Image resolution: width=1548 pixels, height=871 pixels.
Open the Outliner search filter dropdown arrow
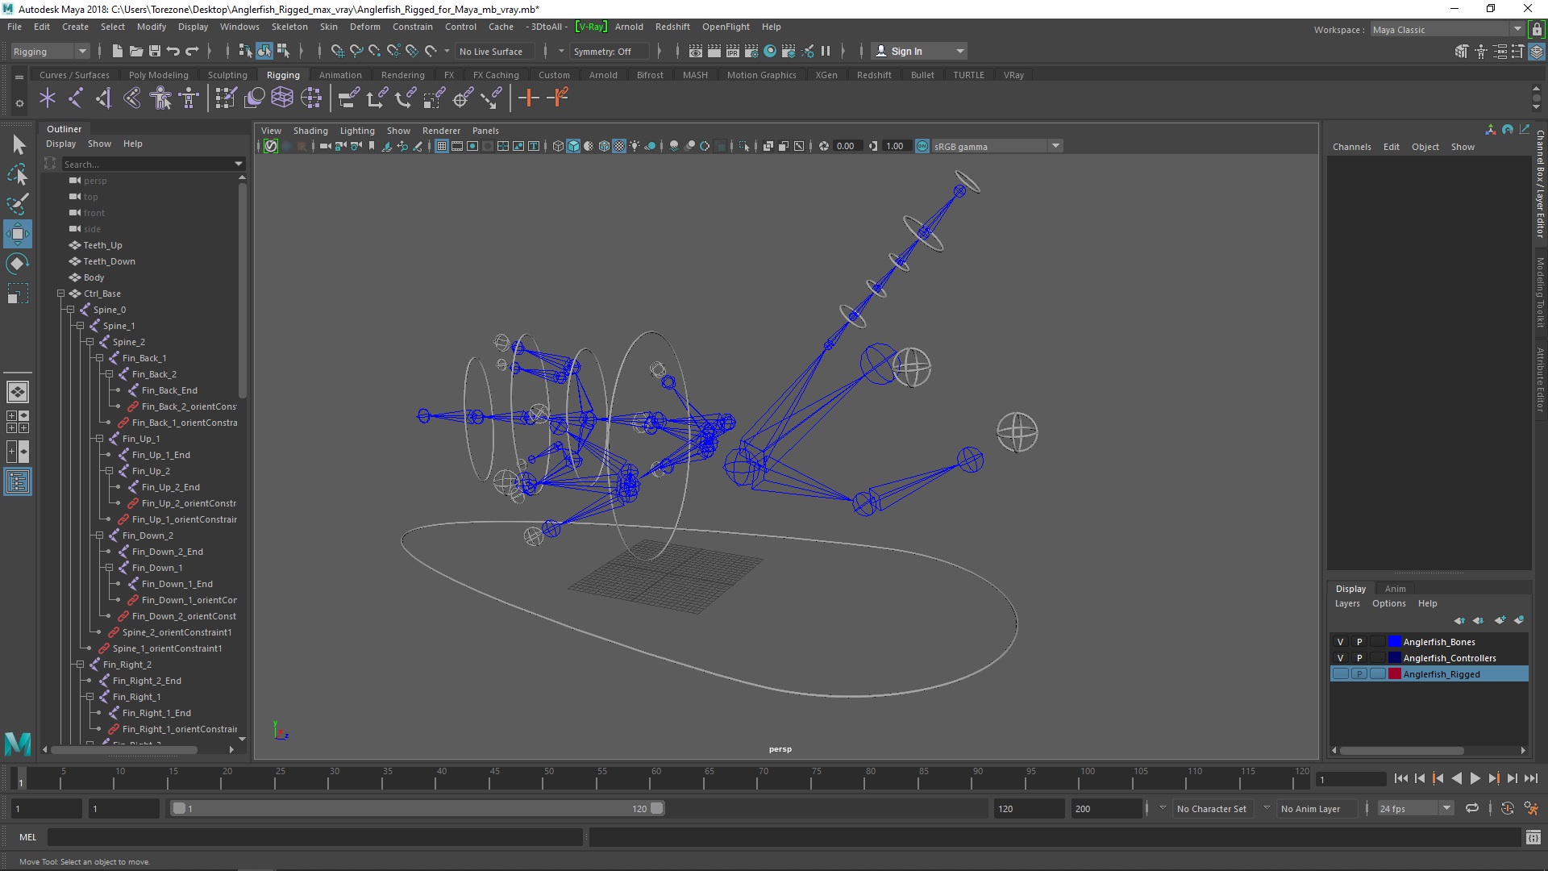238,164
